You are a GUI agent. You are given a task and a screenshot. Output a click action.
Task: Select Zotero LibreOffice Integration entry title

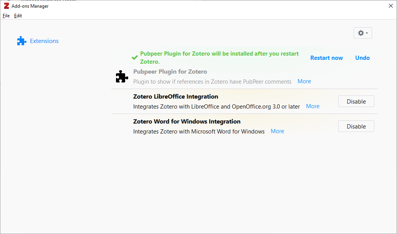pyautogui.click(x=175, y=97)
